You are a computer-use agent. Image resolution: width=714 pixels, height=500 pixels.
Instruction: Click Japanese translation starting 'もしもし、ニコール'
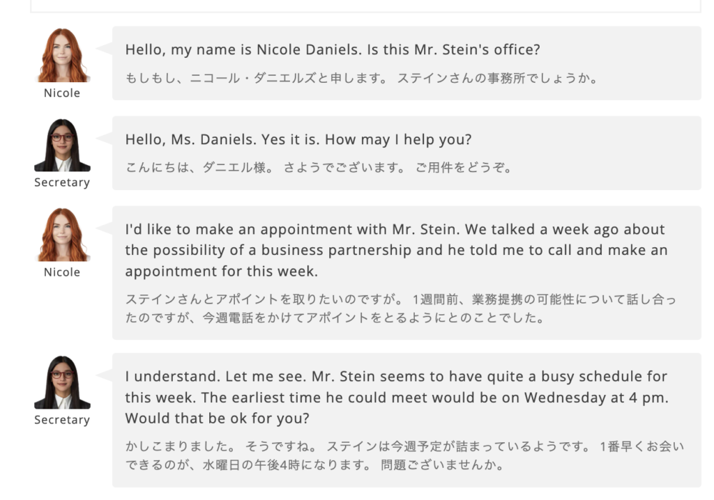[x=361, y=79]
